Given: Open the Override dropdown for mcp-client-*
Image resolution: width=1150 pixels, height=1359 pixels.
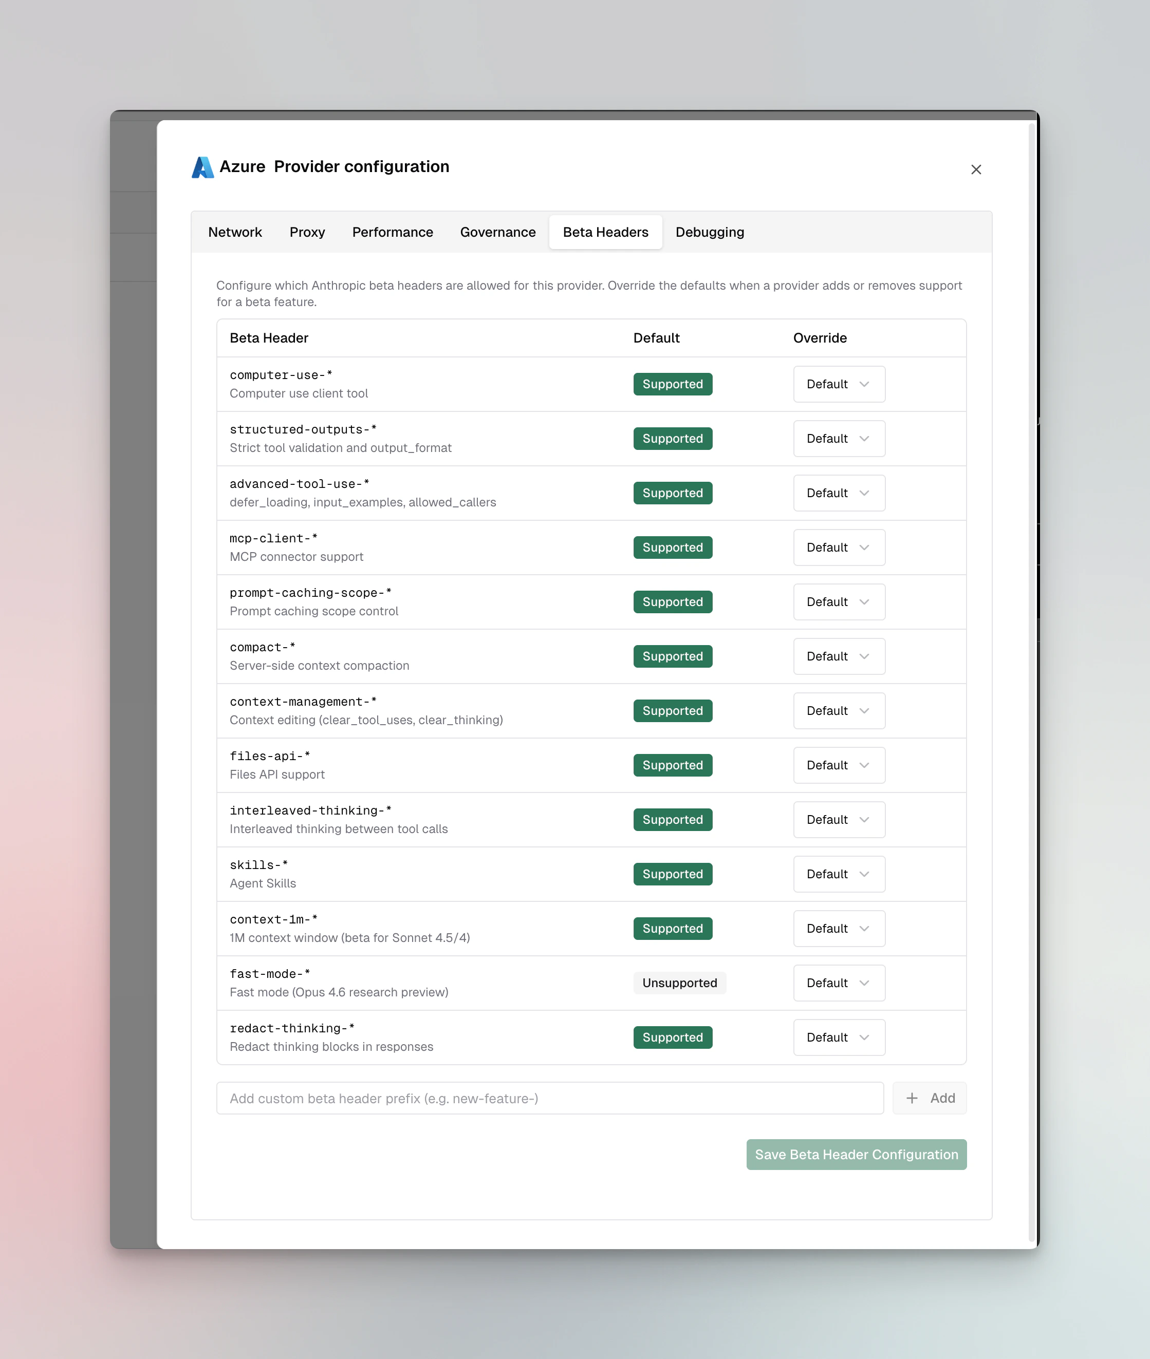Looking at the screenshot, I should click(839, 548).
